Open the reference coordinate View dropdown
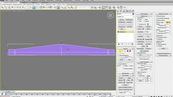This screenshot has height=97, width=173. coord(46,7)
